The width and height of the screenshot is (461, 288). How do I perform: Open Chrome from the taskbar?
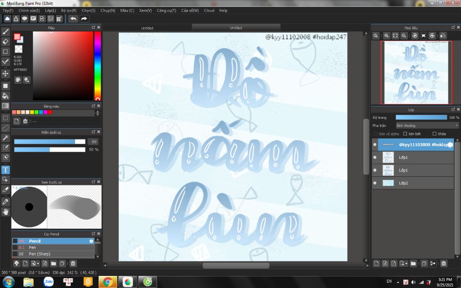pyautogui.click(x=108, y=282)
